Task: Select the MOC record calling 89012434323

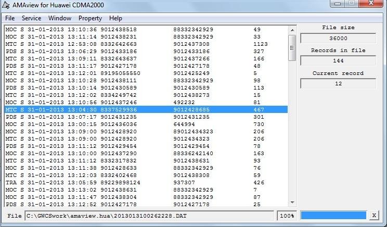Action: click(146, 131)
